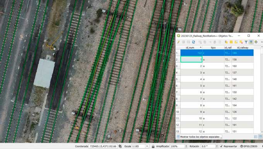The height and width of the screenshot is (149, 263).
Task: Toggle the Representar render checkbox
Action: coord(221,146)
